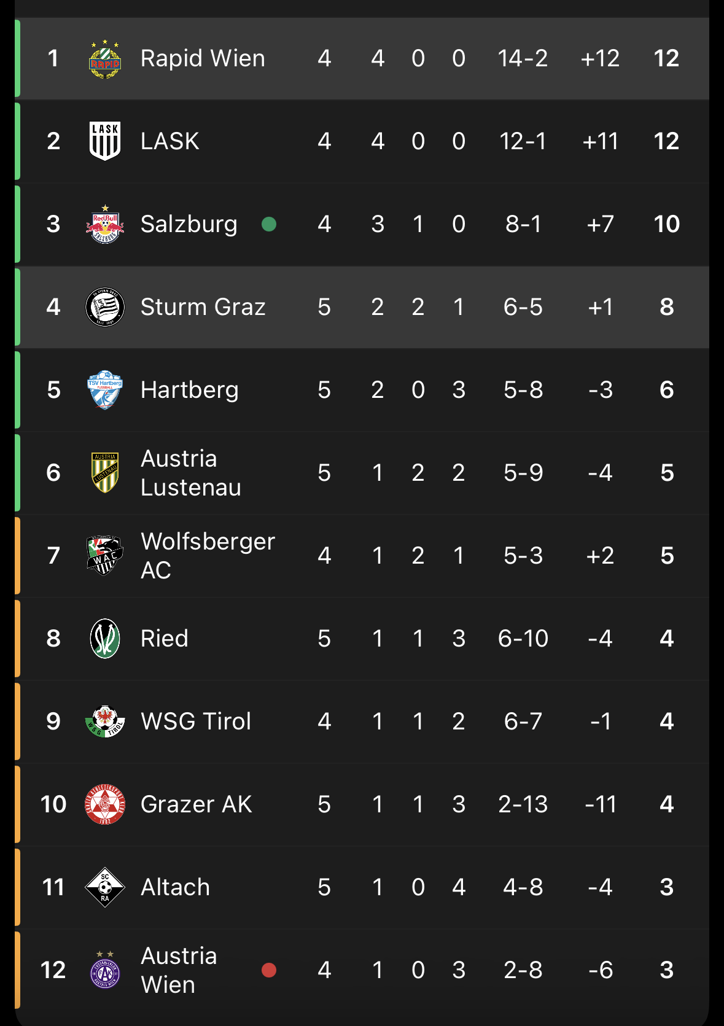Tap the red live indicator beside Austria Wien
Viewport: 724px width, 1026px height.
point(269,970)
